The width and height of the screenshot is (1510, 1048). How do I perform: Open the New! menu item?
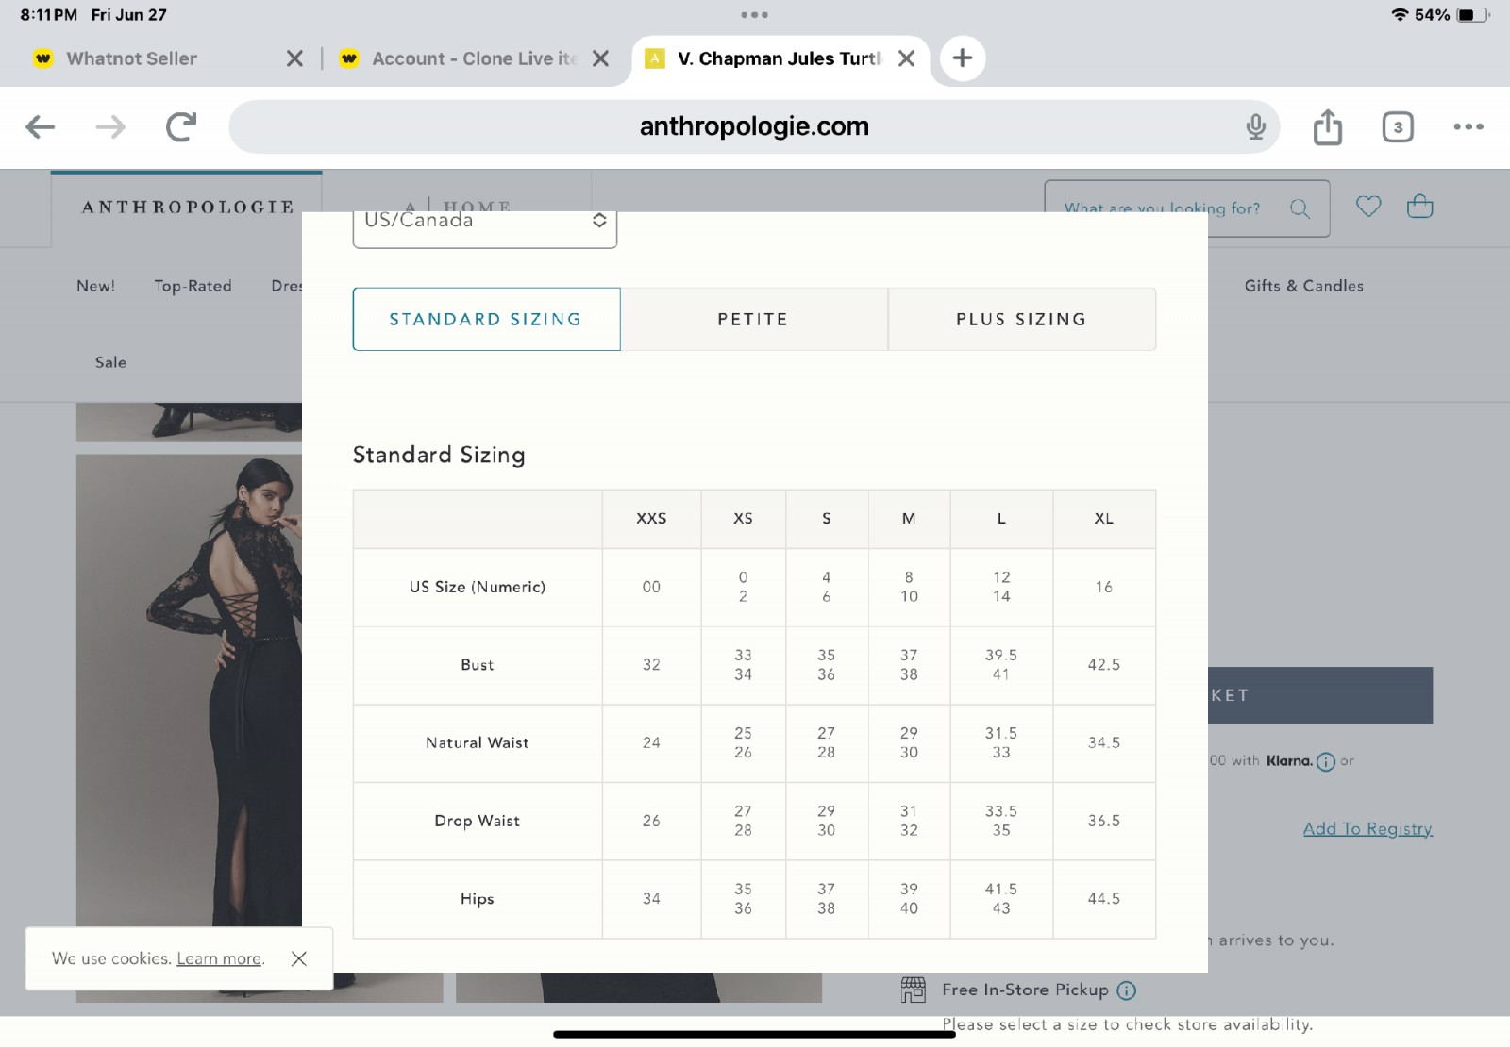coord(95,286)
